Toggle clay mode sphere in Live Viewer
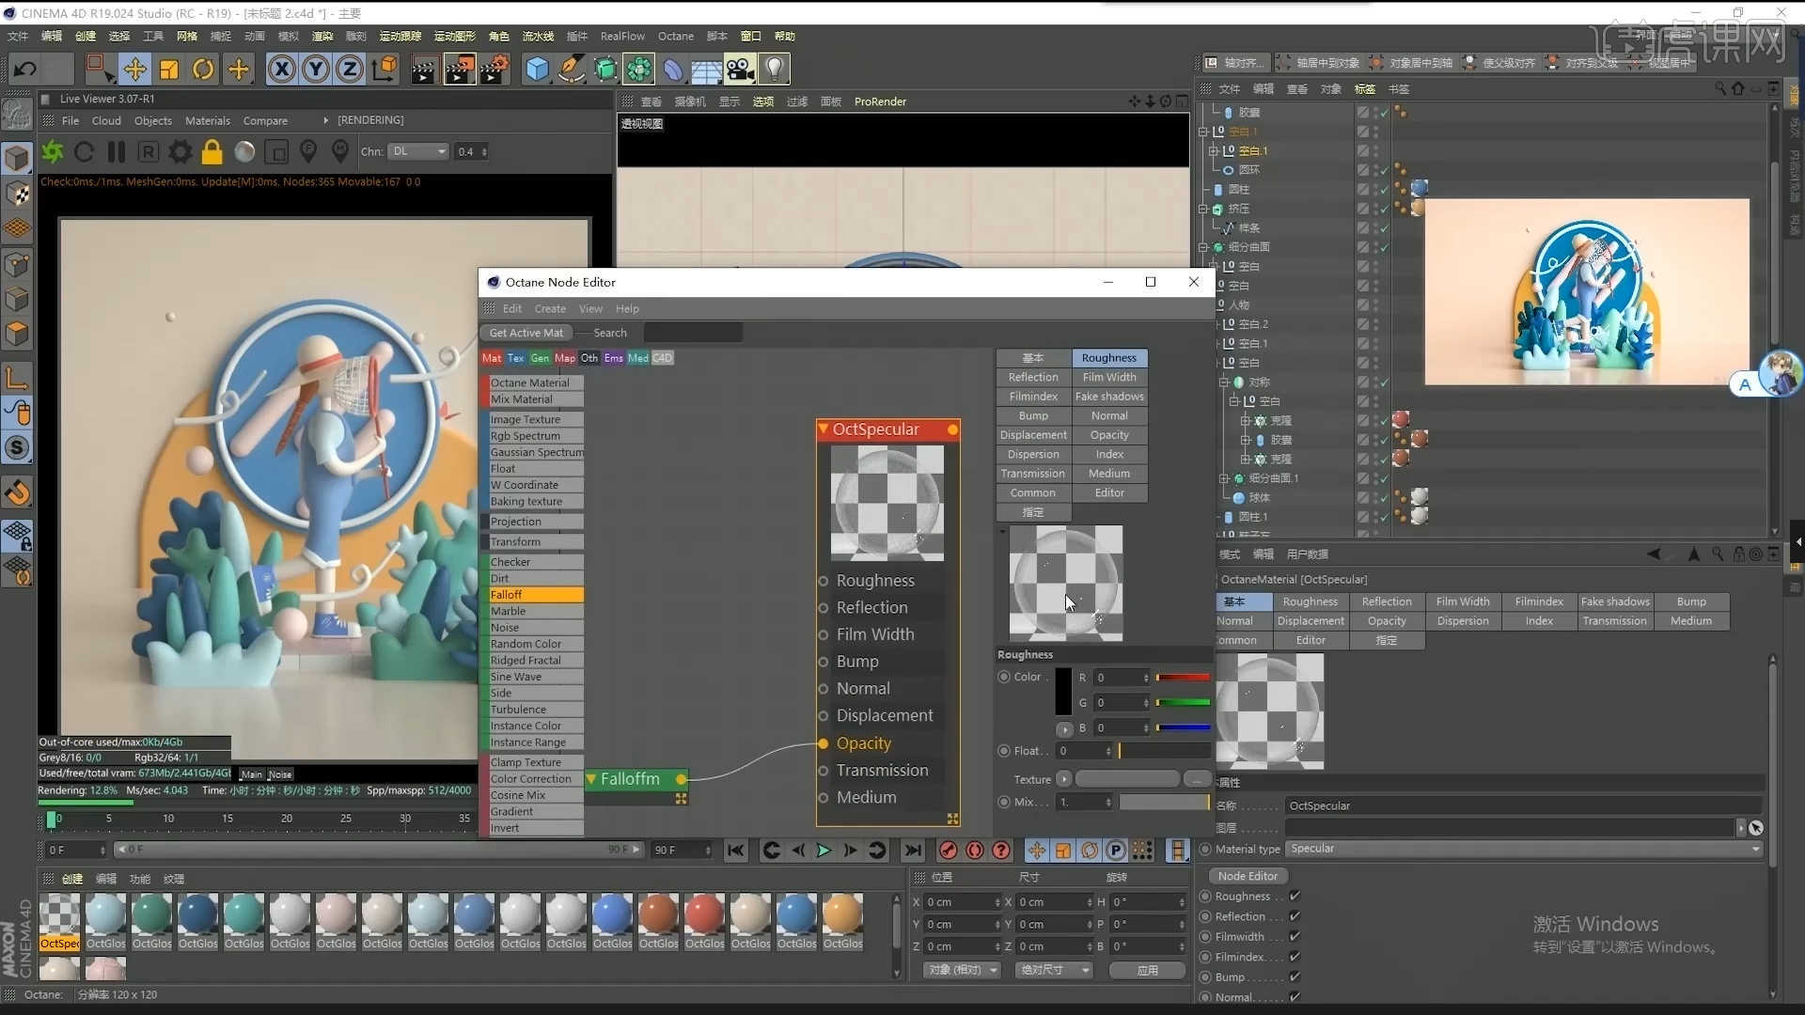1805x1015 pixels. coord(244,151)
